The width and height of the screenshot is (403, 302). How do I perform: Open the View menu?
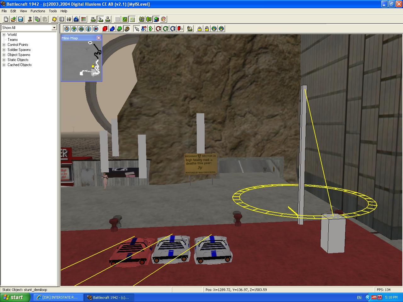(23, 11)
